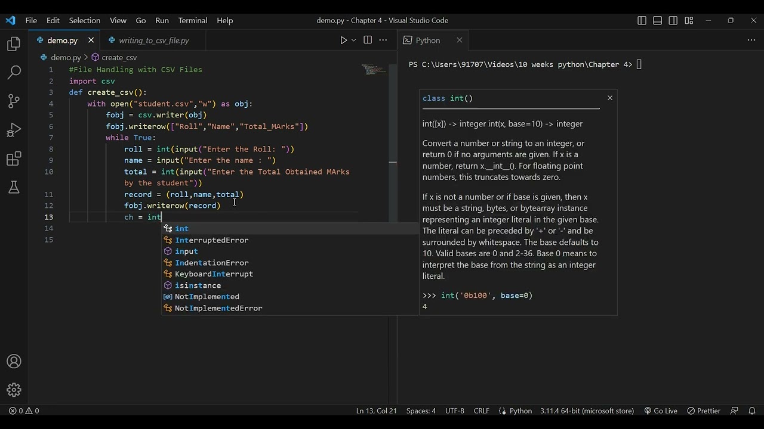Screen dimensions: 764x429
Task: Change the UTF-8 file encoding
Action: point(454,411)
